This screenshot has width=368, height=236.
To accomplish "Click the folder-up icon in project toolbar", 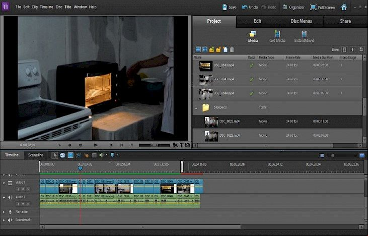I will [211, 49].
